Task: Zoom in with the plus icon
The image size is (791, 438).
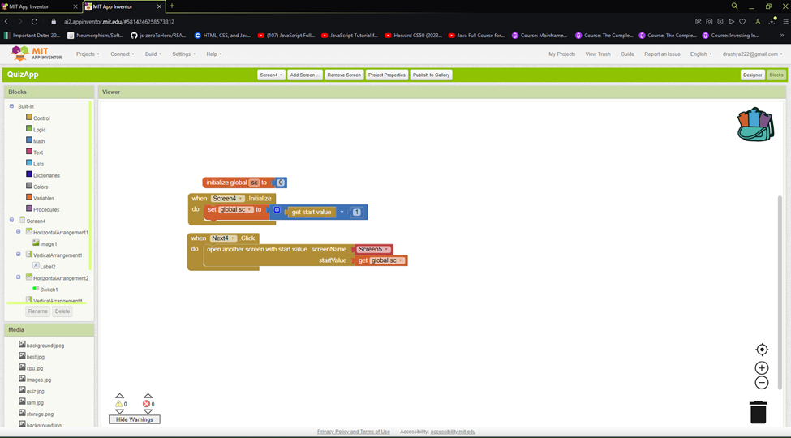Action: tap(762, 368)
